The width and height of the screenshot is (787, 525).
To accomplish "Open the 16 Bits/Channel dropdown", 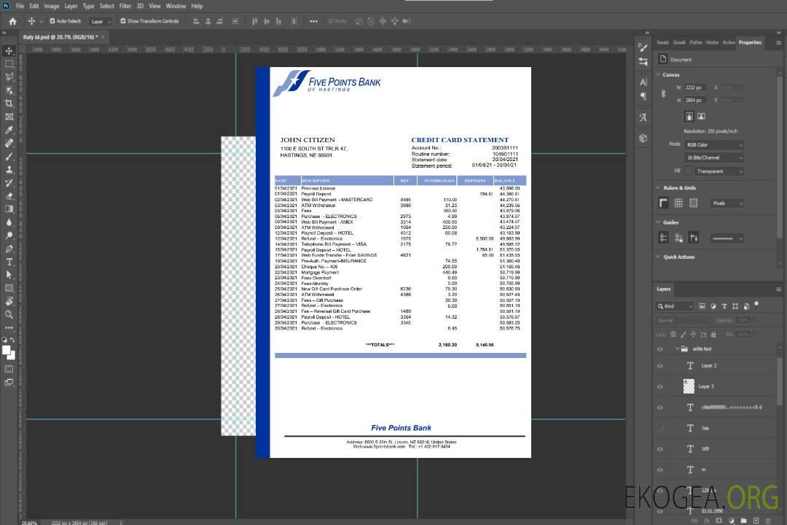I will click(713, 157).
